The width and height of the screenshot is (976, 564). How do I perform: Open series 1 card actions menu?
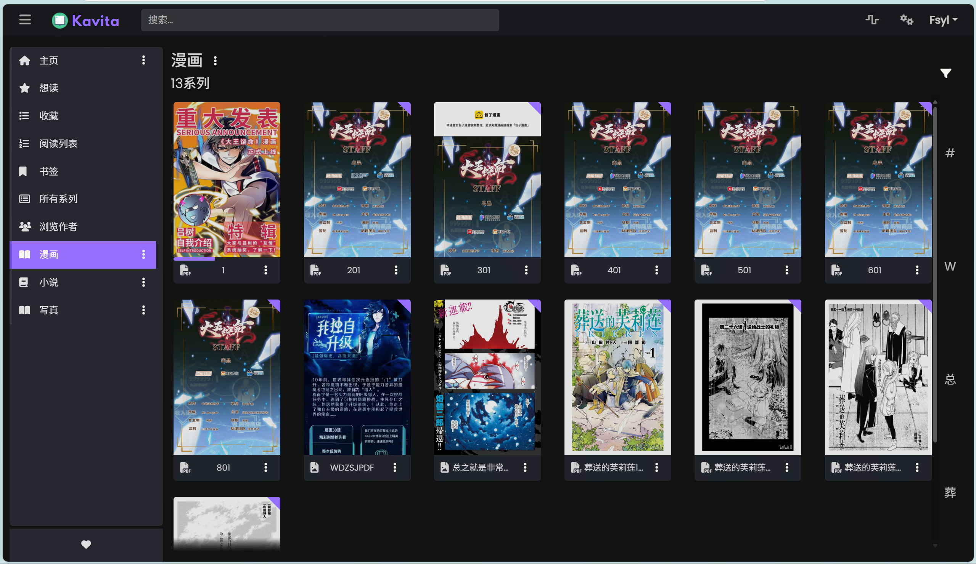click(266, 270)
